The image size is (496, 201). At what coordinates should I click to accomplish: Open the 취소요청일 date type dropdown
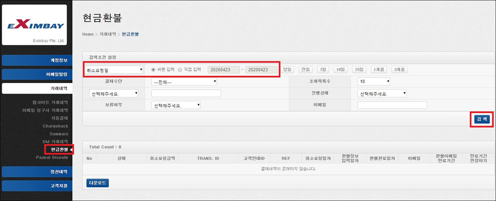point(114,70)
